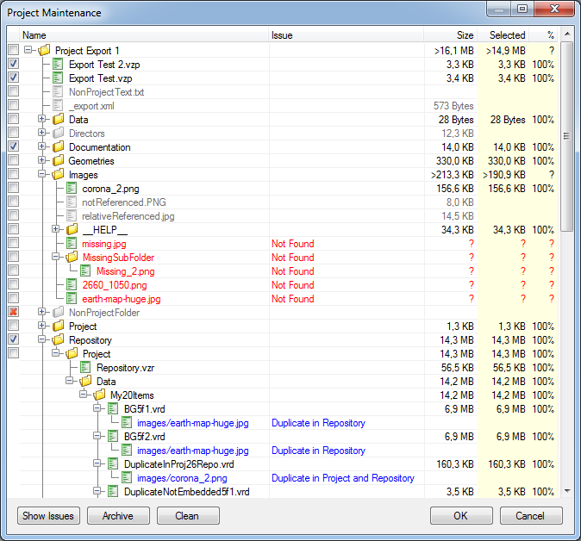
Task: Click the My20Items folder icon
Action: pyautogui.click(x=100, y=395)
